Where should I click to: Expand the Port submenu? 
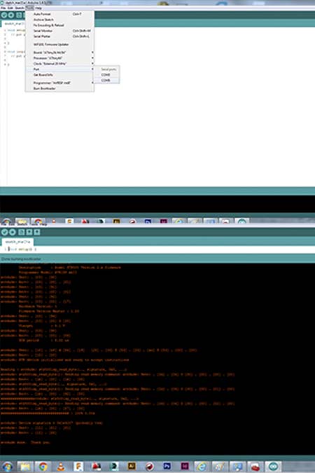point(59,69)
